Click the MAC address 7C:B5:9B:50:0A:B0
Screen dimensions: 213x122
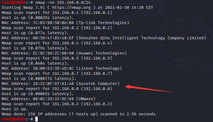coord(53,23)
